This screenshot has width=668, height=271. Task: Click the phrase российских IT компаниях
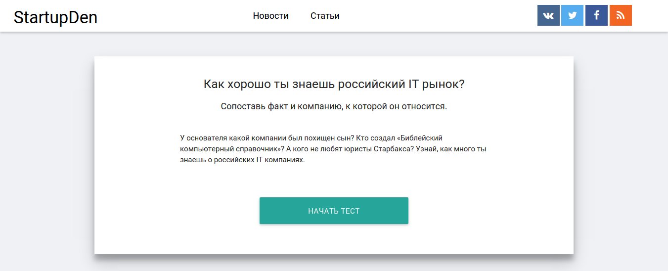pos(259,160)
